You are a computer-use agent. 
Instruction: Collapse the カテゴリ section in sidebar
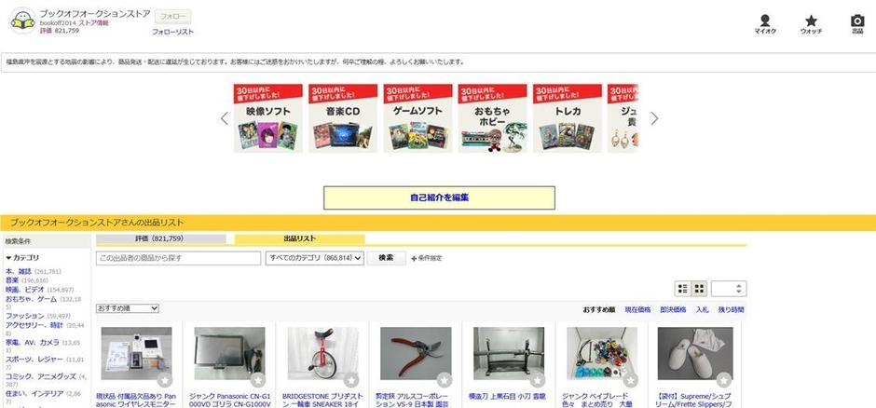pos(22,258)
